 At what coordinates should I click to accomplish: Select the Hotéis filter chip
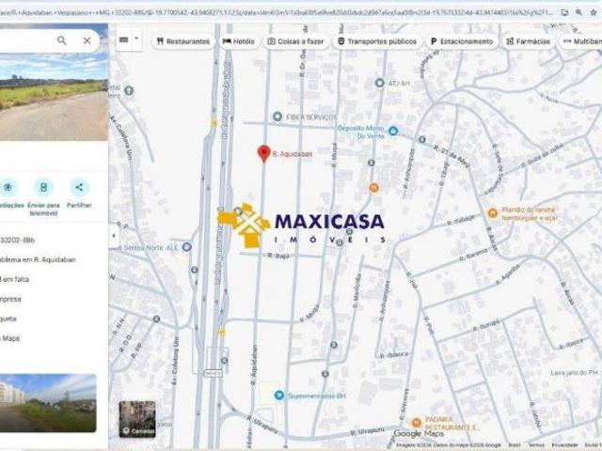(x=238, y=41)
